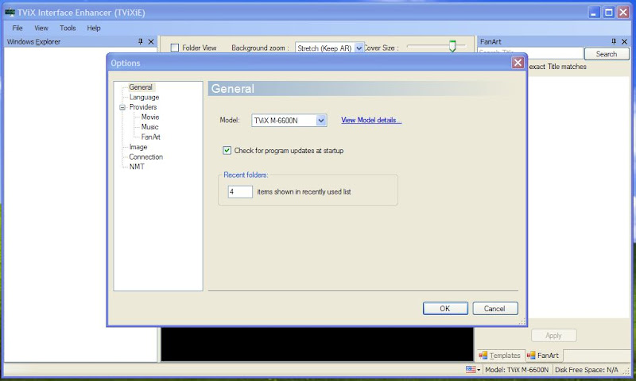
Task: Click the recent folders count field
Action: tap(240, 191)
